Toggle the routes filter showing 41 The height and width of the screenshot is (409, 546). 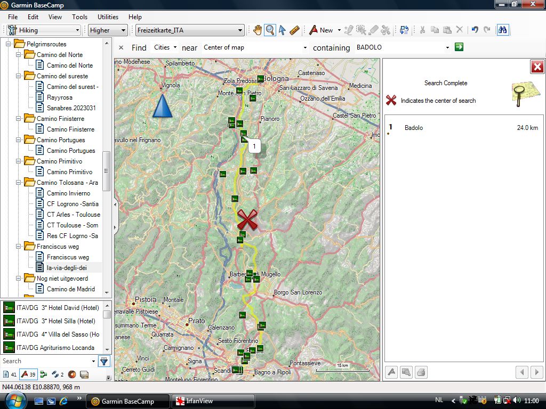click(x=10, y=374)
